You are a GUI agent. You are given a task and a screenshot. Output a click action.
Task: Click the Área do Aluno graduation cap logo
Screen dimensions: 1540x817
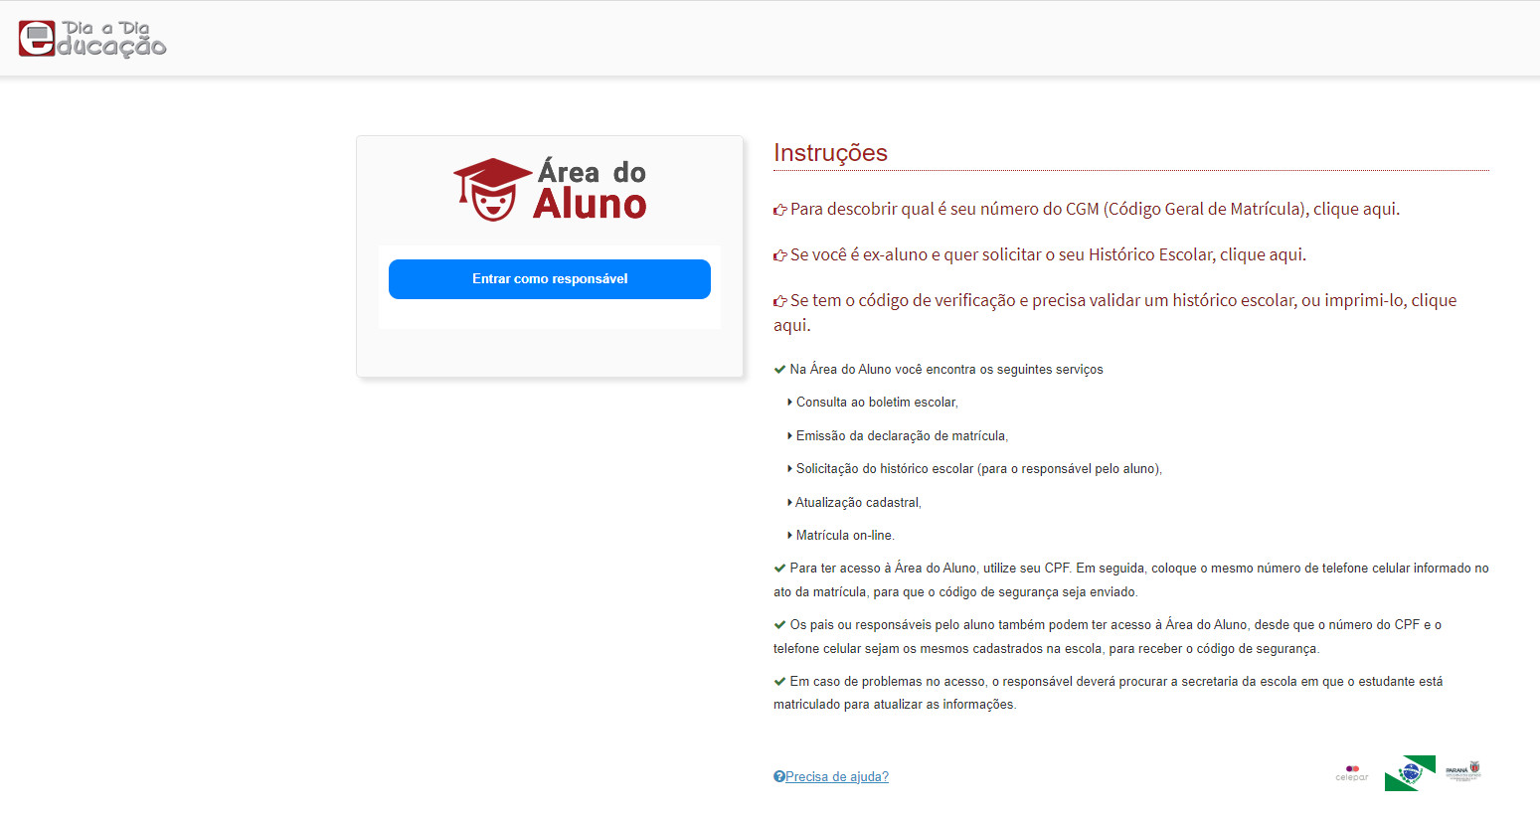(x=550, y=189)
